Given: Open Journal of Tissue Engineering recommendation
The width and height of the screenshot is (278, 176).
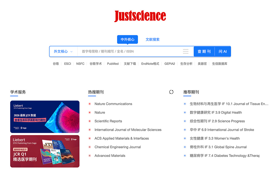Looking at the screenshot, I should (x=229, y=104).
